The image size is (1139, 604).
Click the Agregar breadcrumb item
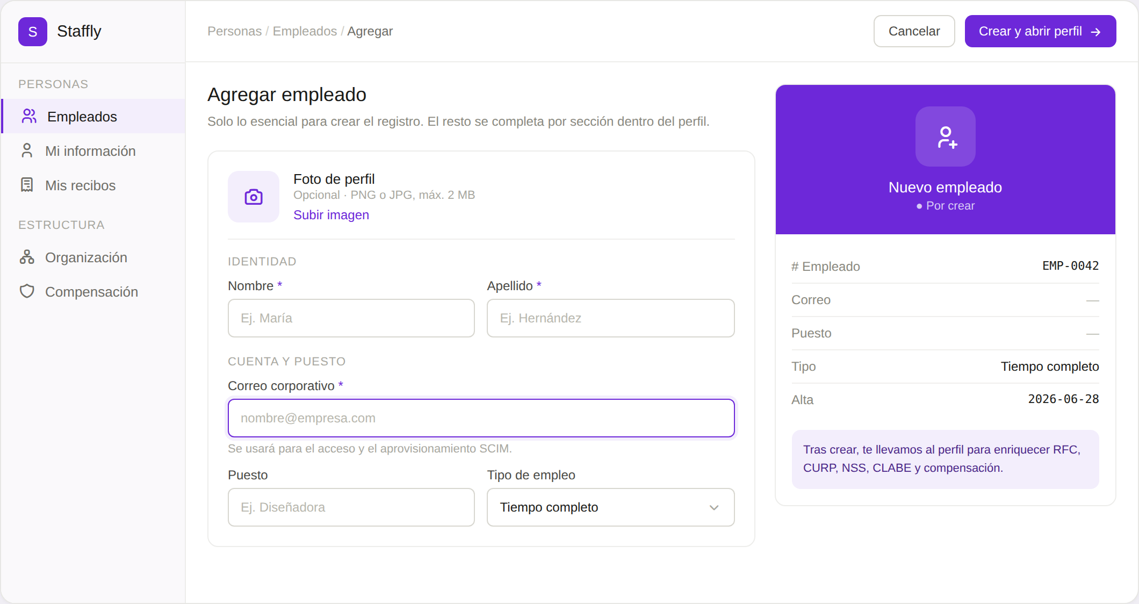tap(370, 31)
